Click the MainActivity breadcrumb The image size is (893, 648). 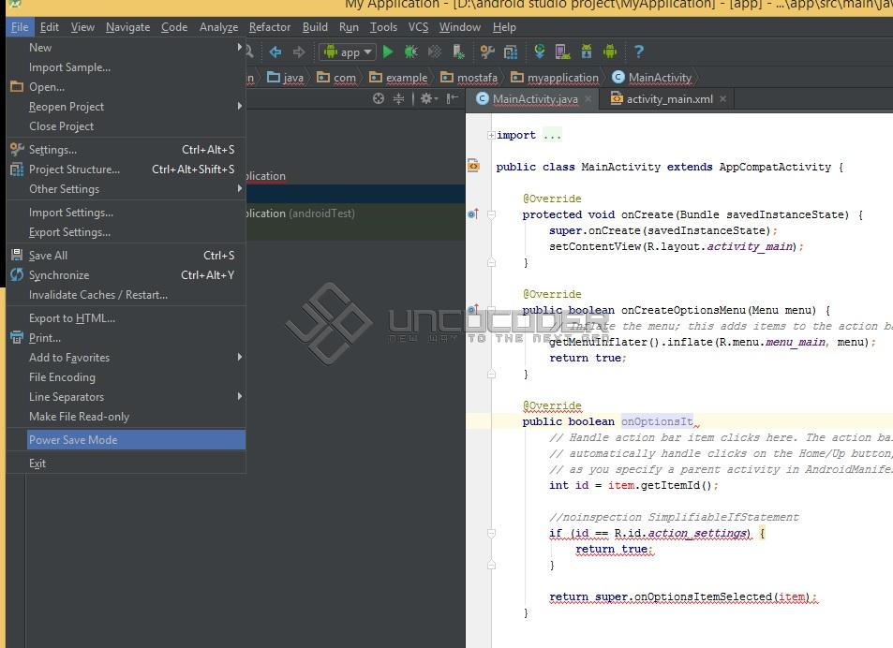coord(653,78)
